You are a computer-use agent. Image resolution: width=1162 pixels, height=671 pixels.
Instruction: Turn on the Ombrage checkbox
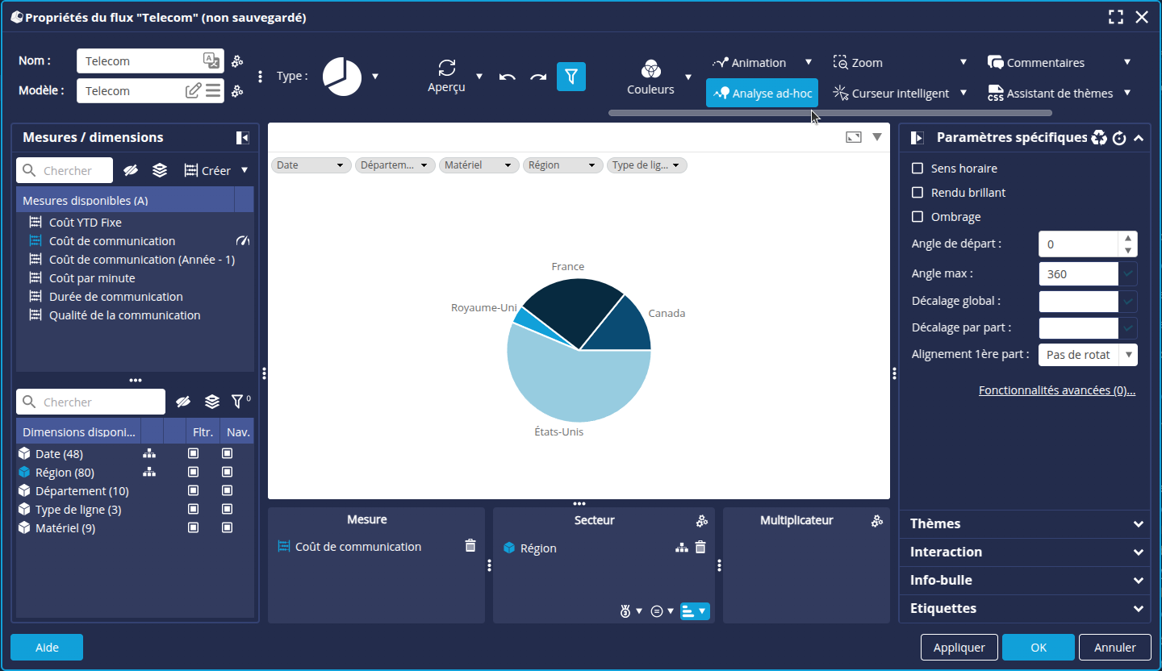coord(917,217)
